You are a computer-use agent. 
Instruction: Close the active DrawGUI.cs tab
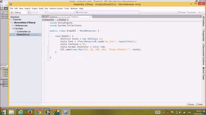[x=90, y=17]
